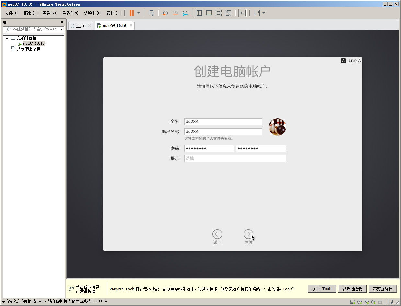Open the 文件 menu
This screenshot has height=306, width=401.
point(12,13)
